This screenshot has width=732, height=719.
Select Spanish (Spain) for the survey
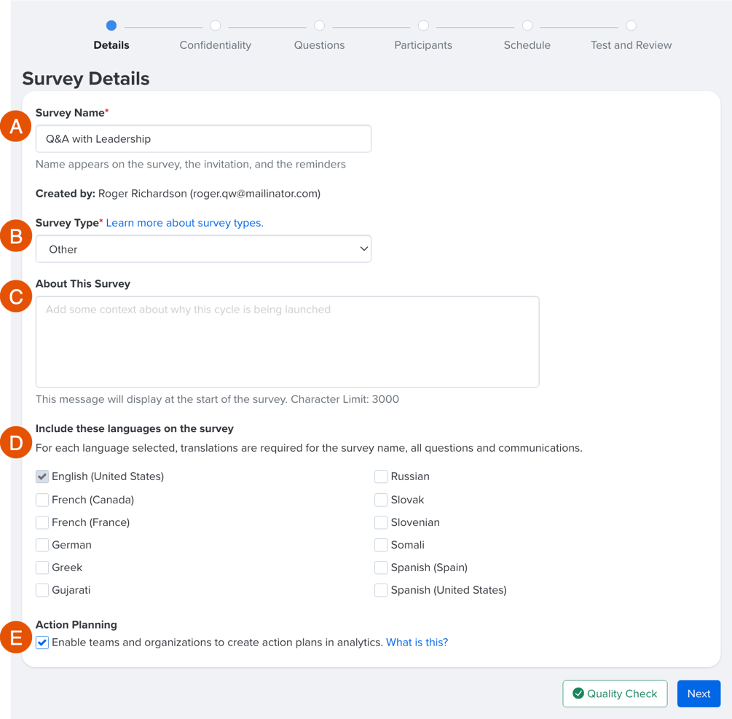[381, 567]
